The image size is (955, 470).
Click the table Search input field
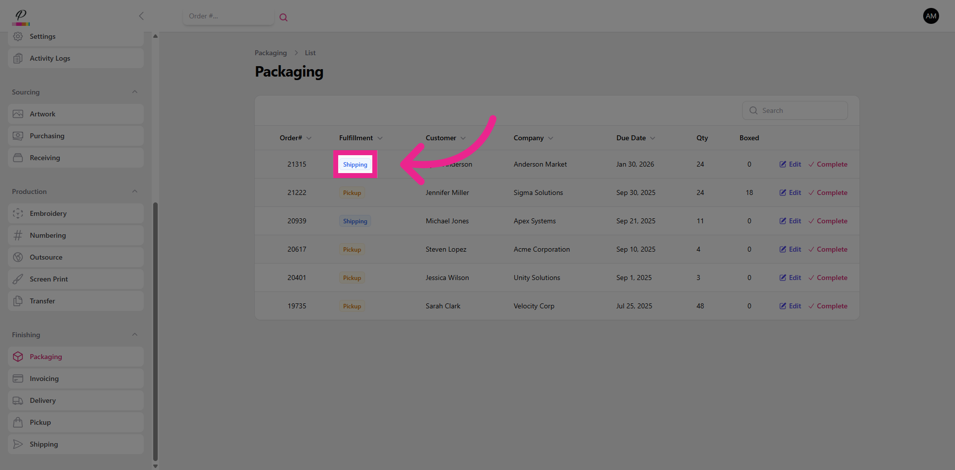click(801, 110)
